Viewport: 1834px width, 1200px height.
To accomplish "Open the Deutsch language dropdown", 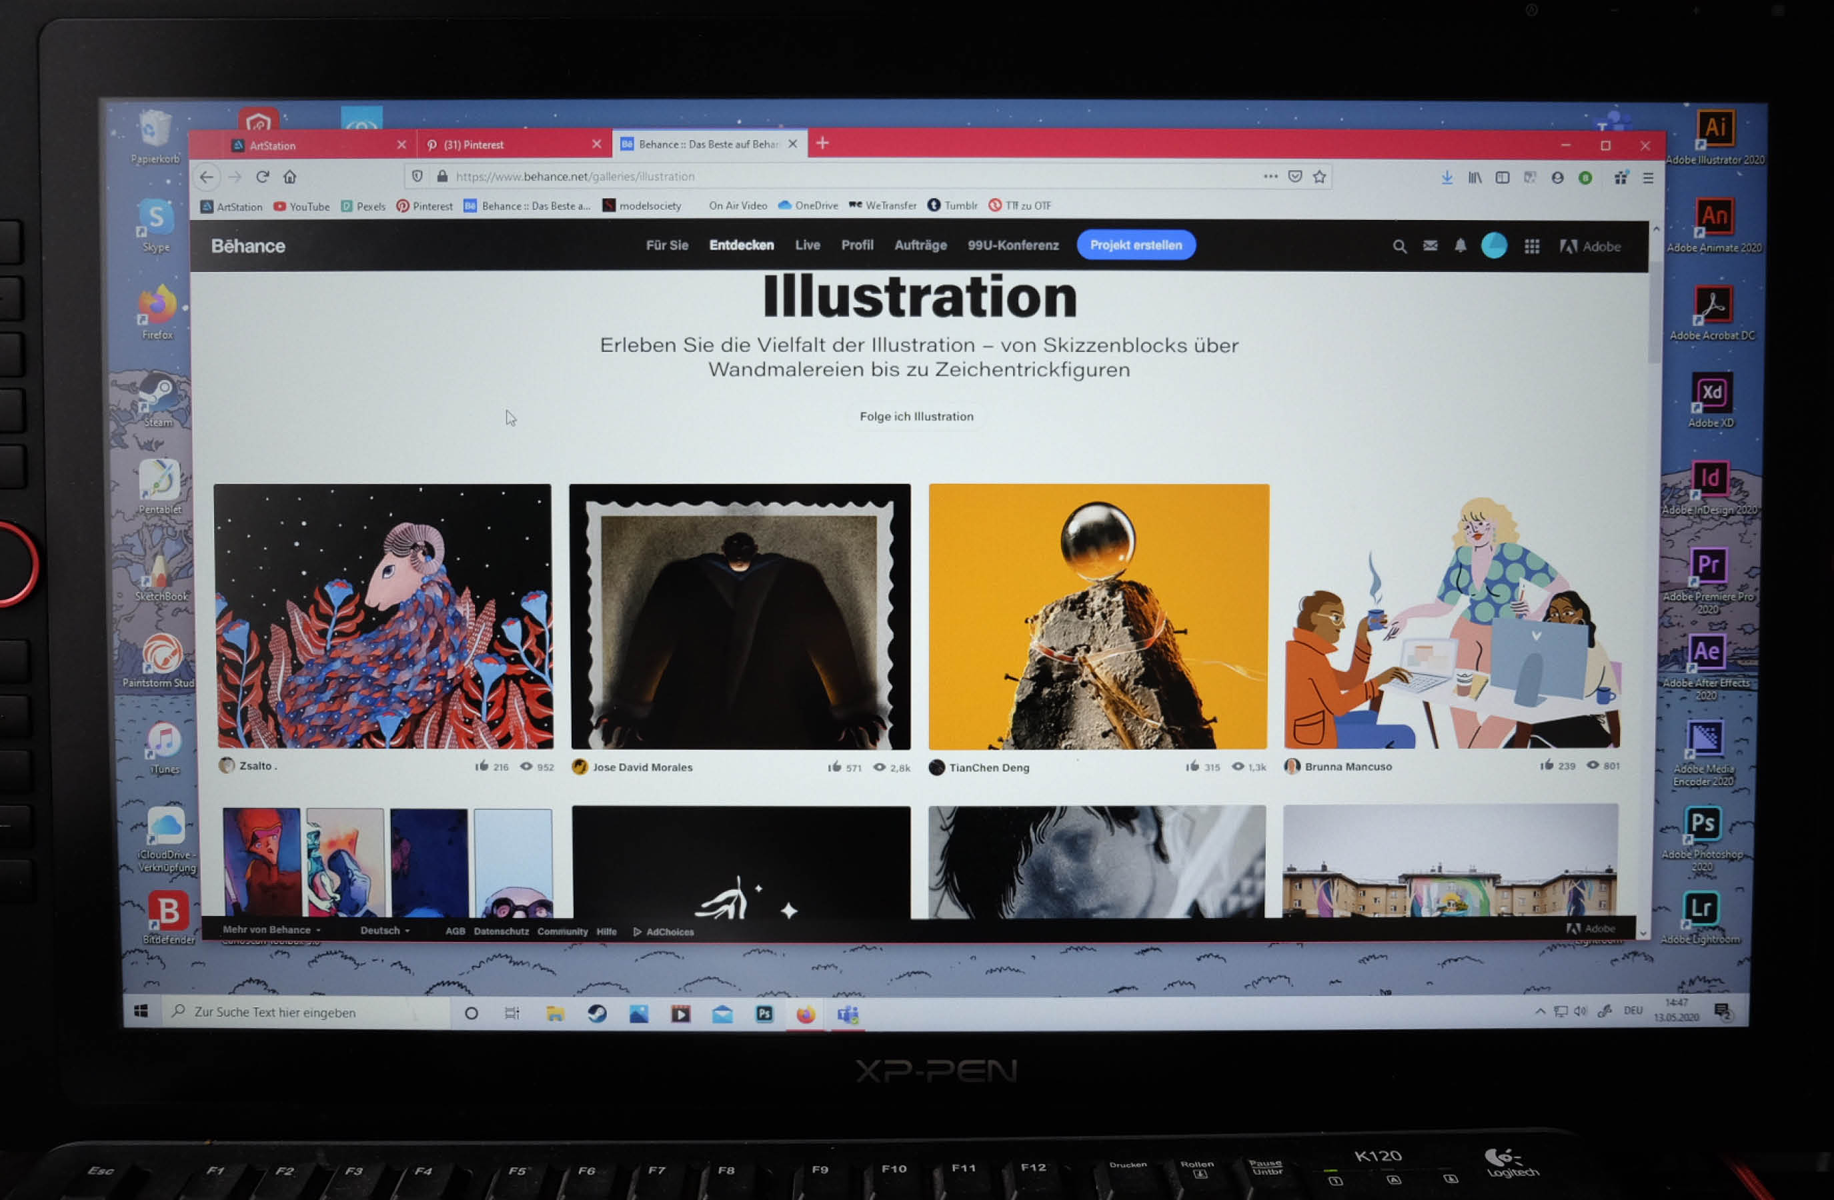I will click(385, 931).
